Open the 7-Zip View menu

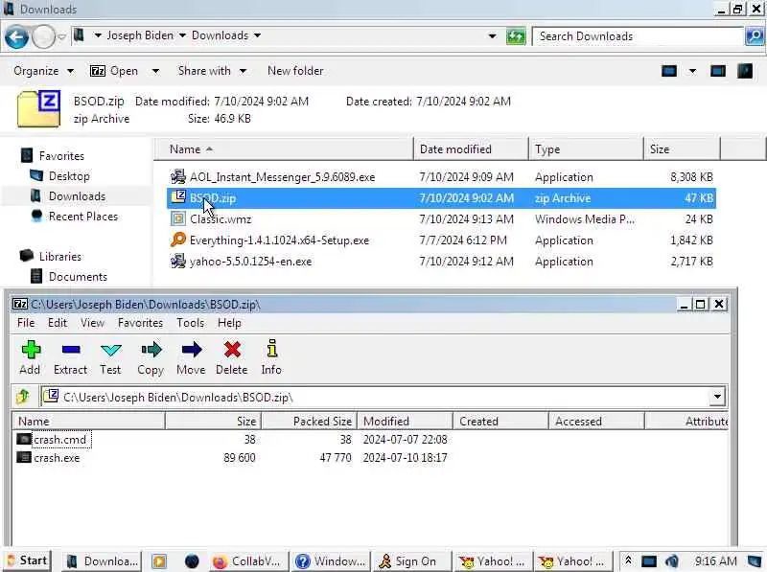[92, 323]
